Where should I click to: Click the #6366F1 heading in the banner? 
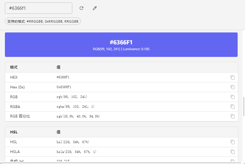coord(121,42)
